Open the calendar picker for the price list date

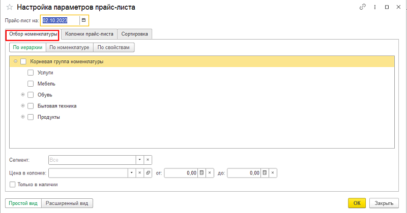coord(84,20)
